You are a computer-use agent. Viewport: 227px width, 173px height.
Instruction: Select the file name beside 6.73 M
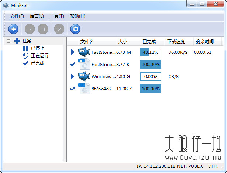(x=103, y=52)
